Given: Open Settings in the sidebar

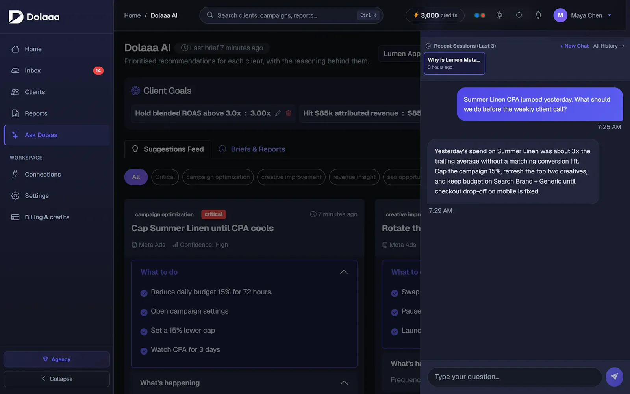Looking at the screenshot, I should click(57, 196).
